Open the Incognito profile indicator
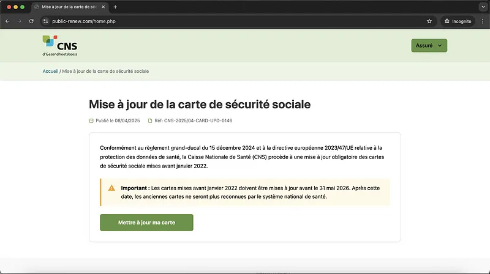 [x=458, y=21]
